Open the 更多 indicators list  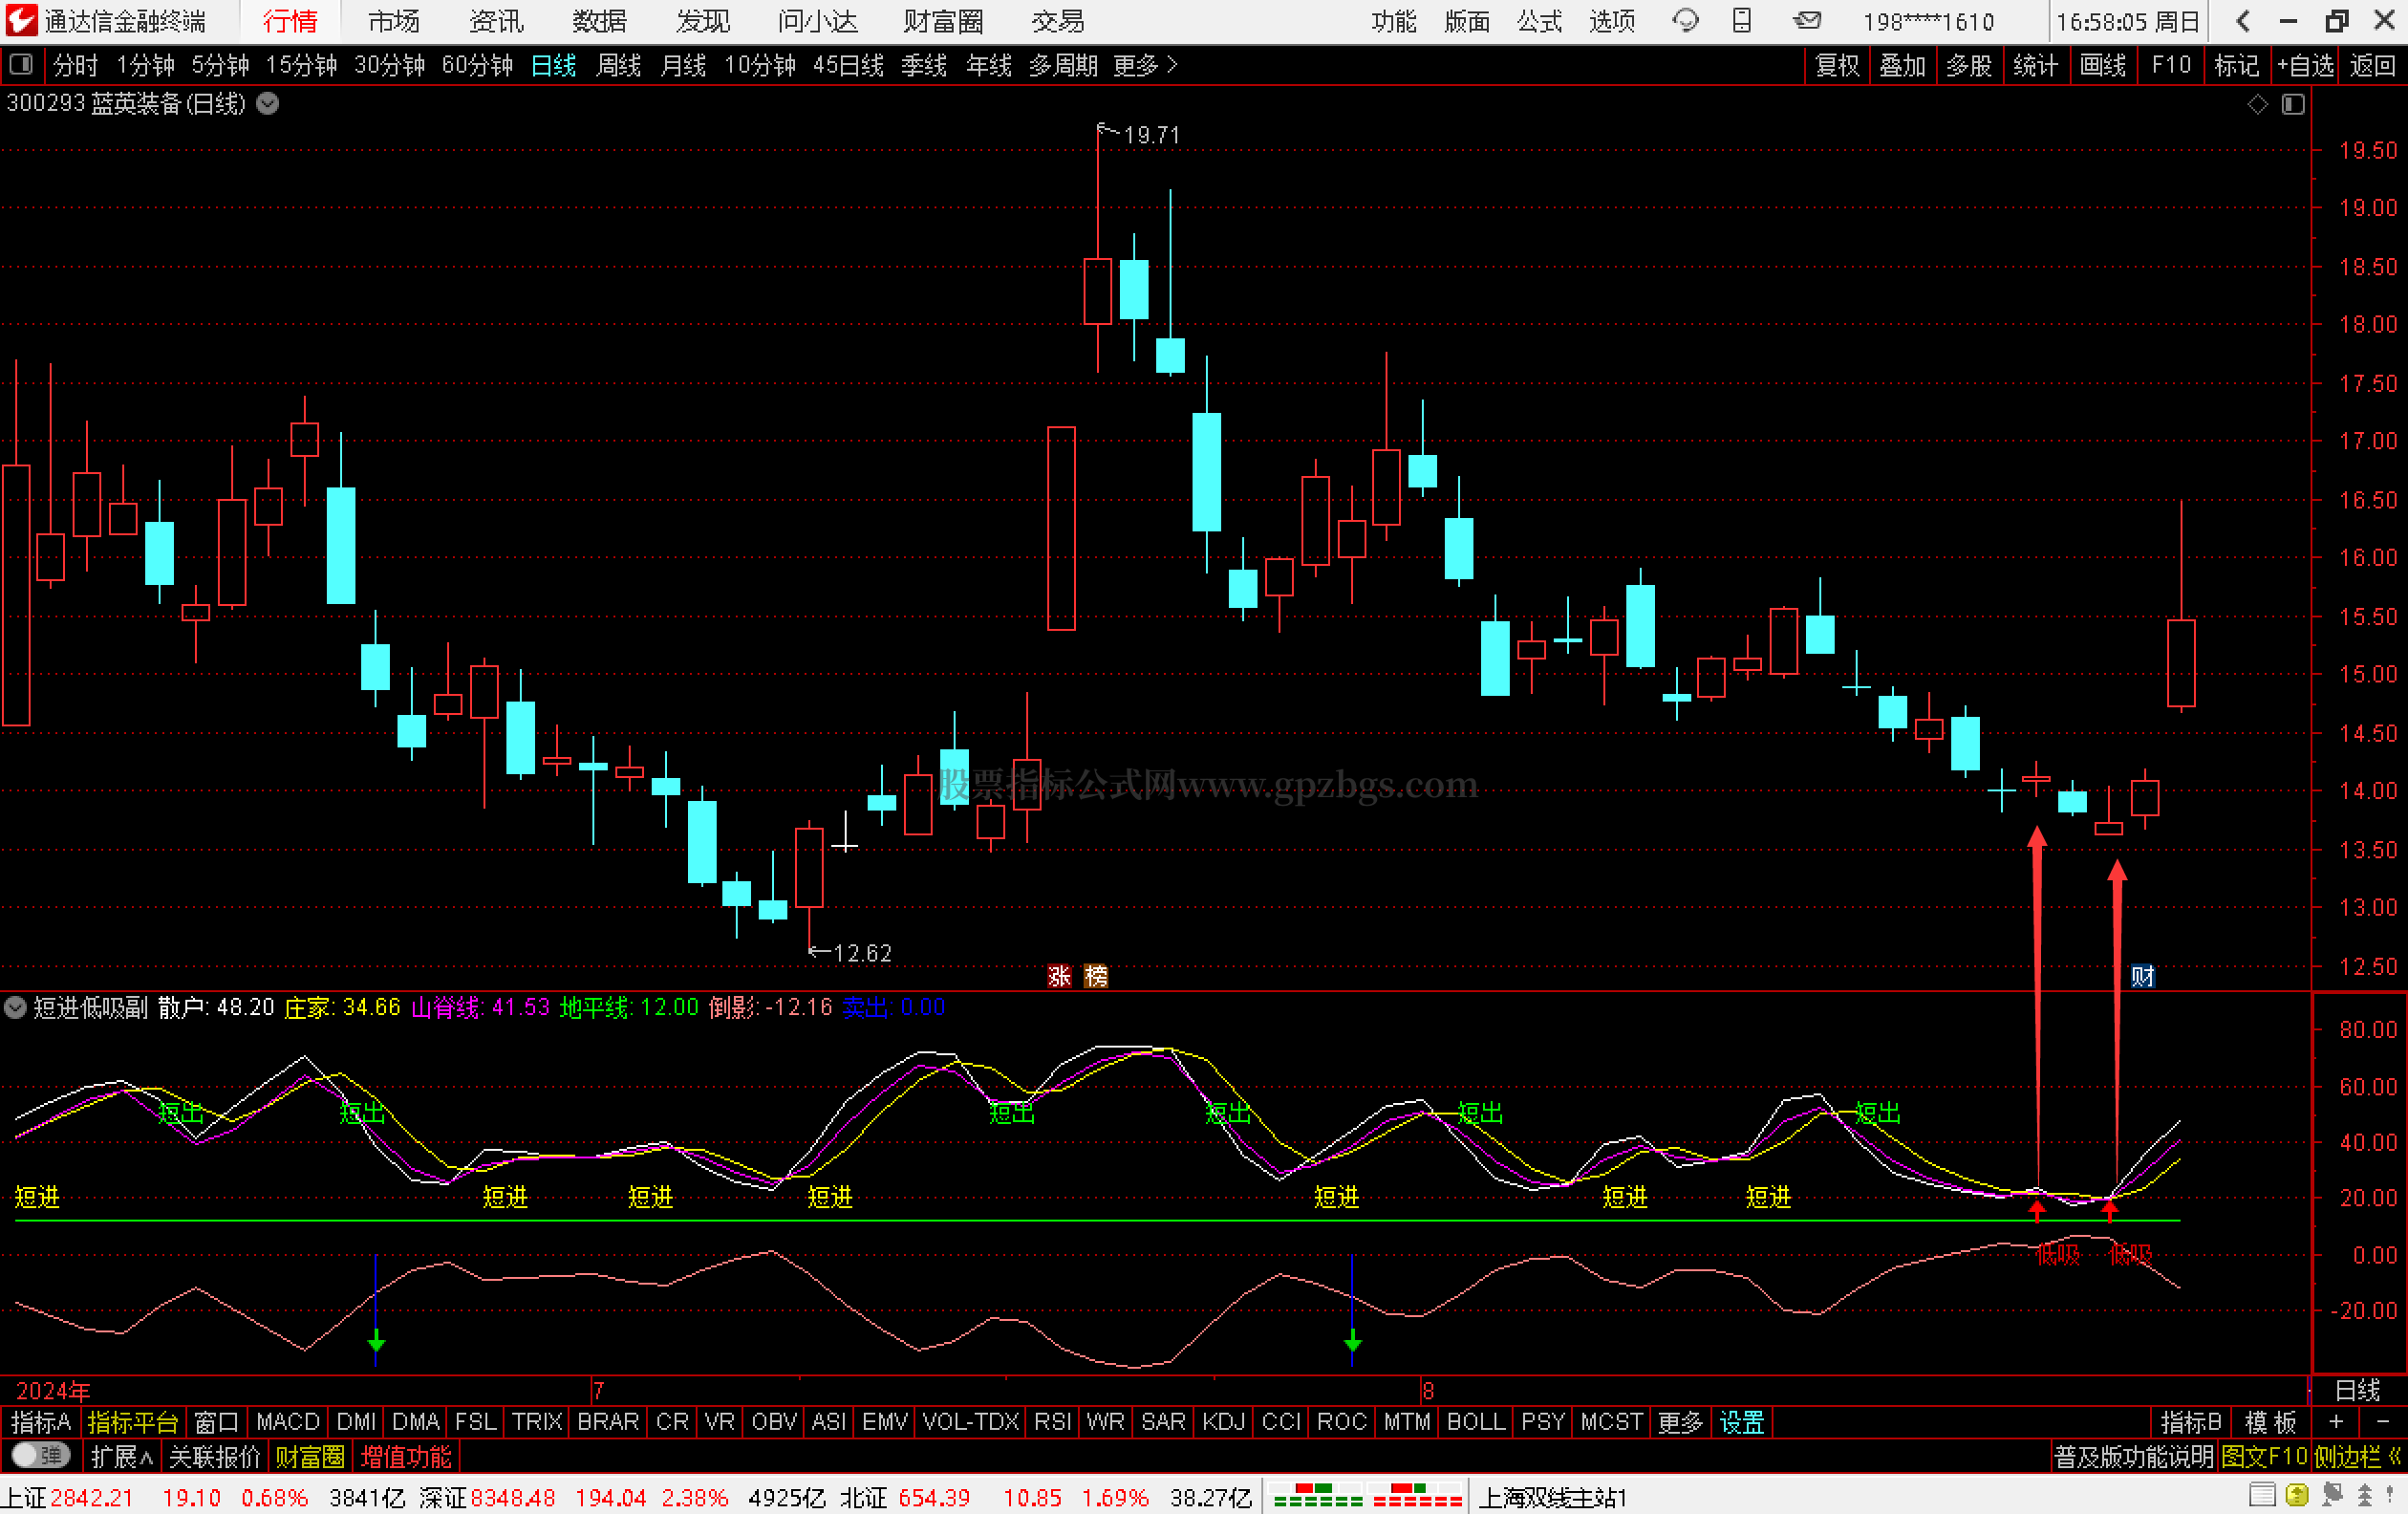(x=1679, y=1421)
